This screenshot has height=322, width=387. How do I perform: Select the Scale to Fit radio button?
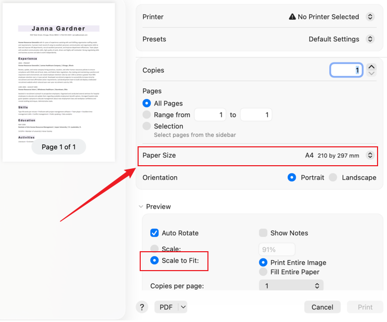pyautogui.click(x=154, y=260)
